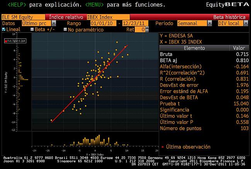Enable the Beta +/- checkbox
Screen dimensions: 251x169
pyautogui.click(x=32, y=29)
